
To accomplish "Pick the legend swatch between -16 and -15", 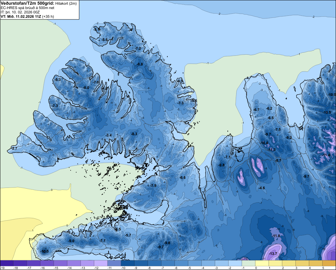I will 47,263.
